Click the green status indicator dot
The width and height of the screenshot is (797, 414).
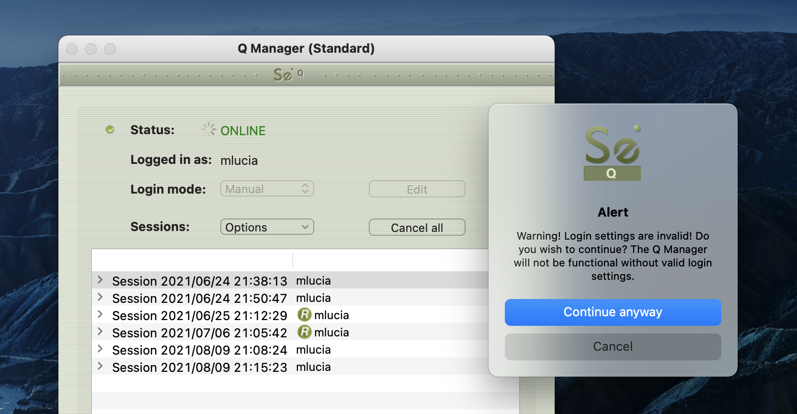coord(110,130)
